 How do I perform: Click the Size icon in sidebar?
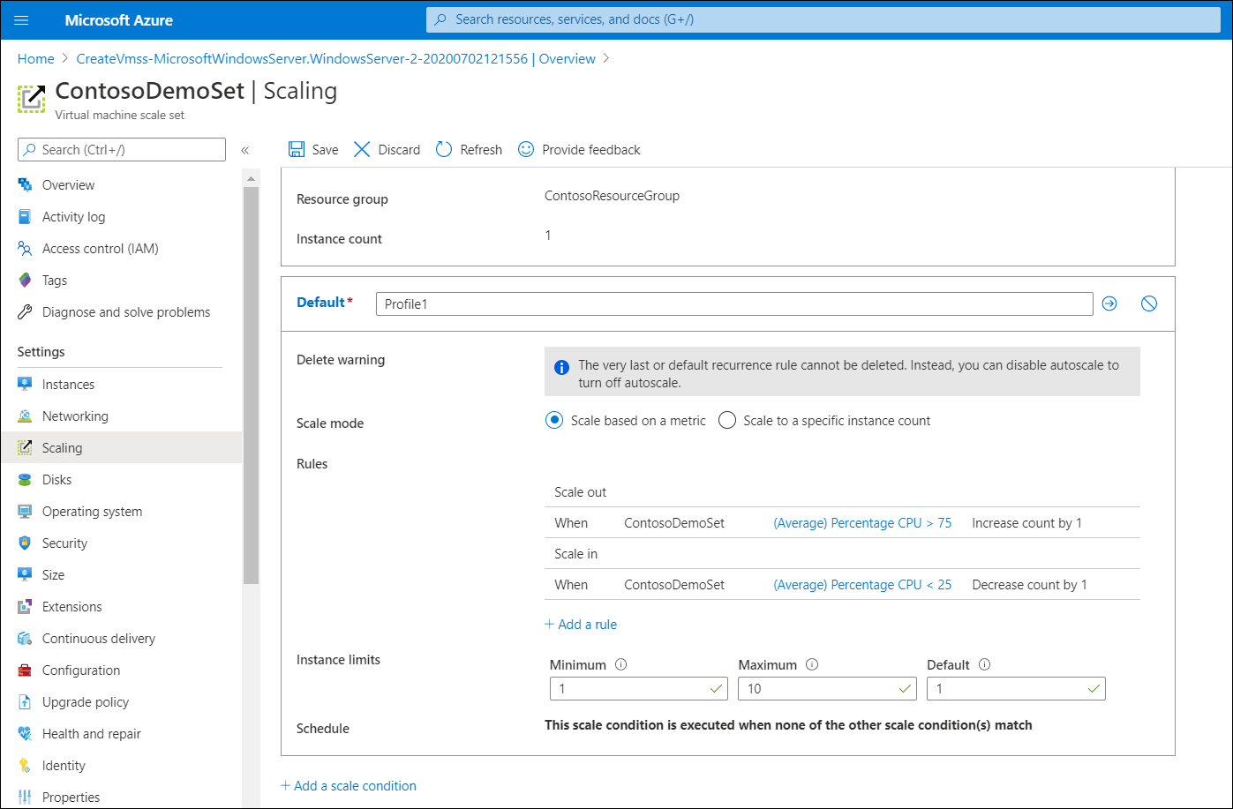coord(25,574)
